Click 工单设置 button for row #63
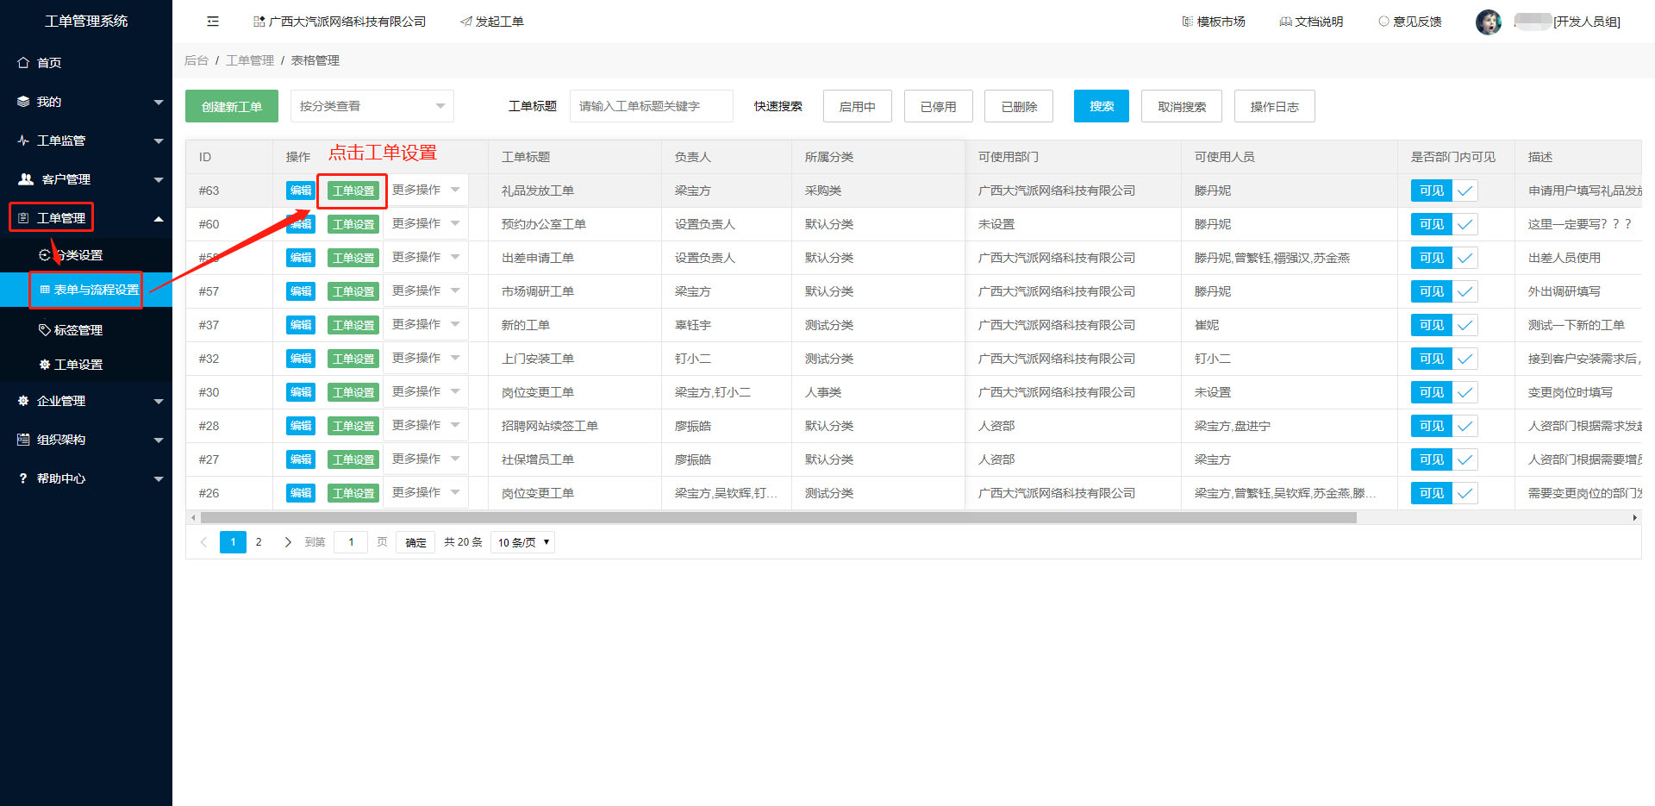The width and height of the screenshot is (1655, 806). [353, 191]
